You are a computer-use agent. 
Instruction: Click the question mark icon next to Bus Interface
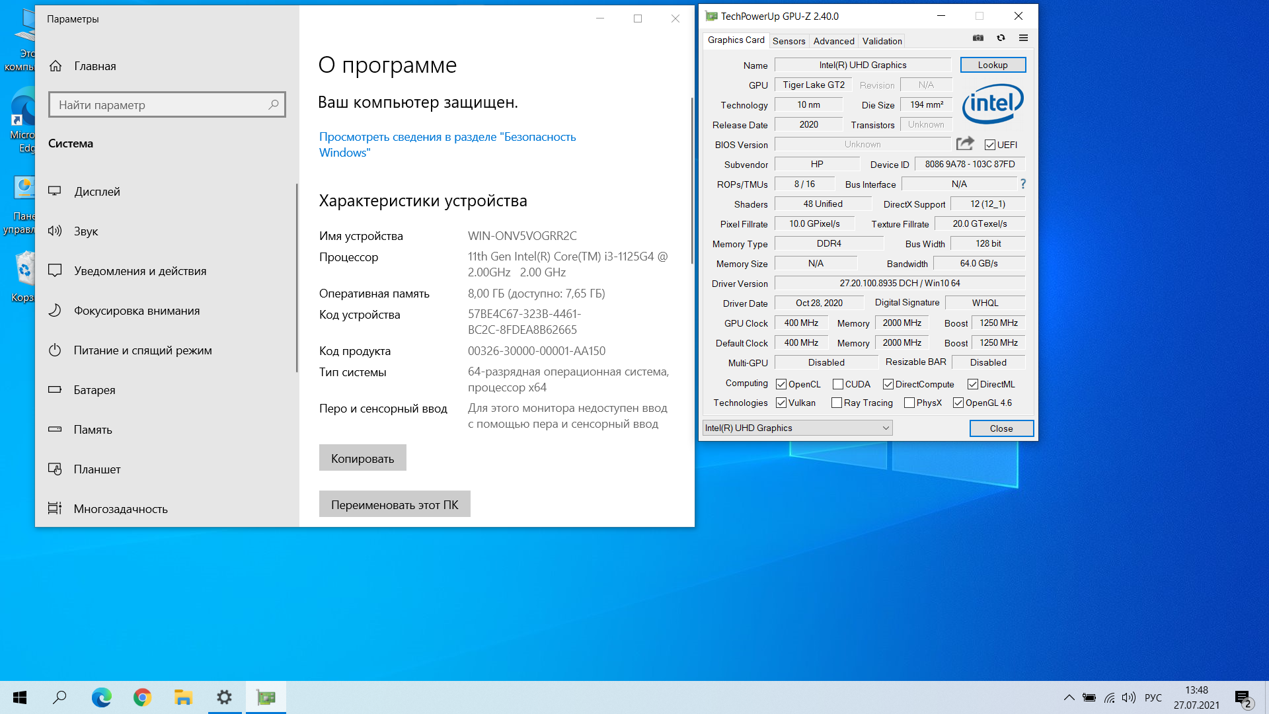(1024, 184)
